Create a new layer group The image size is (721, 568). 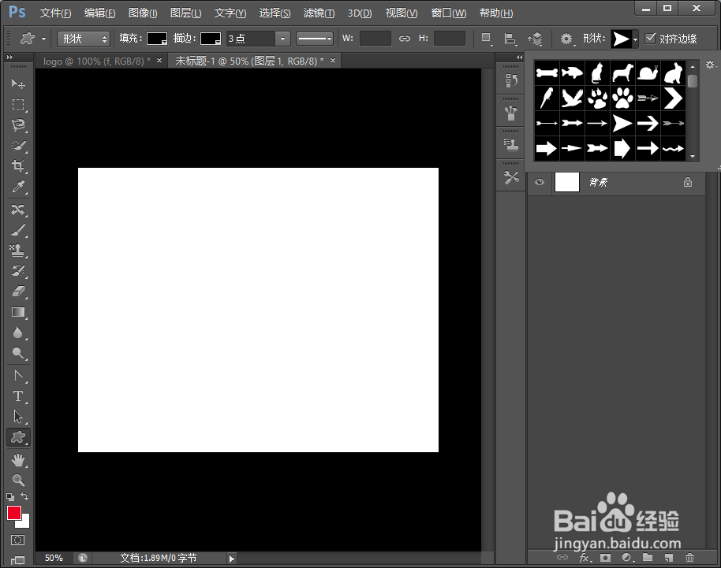pos(648,558)
